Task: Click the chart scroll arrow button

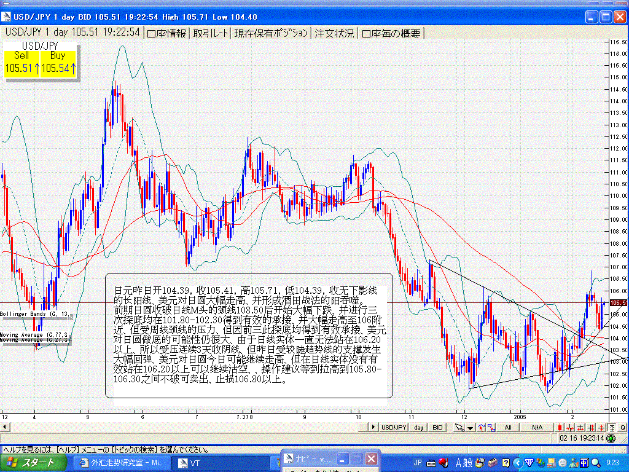Action: [x=373, y=428]
